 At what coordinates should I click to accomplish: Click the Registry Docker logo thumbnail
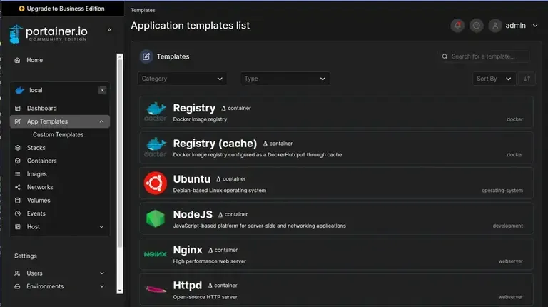pyautogui.click(x=156, y=112)
